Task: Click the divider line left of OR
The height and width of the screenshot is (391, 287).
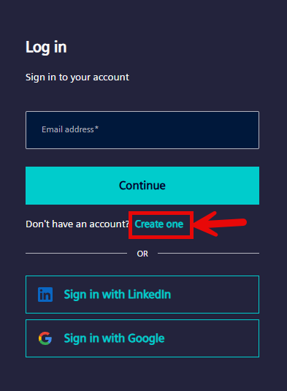Action: tap(76, 253)
